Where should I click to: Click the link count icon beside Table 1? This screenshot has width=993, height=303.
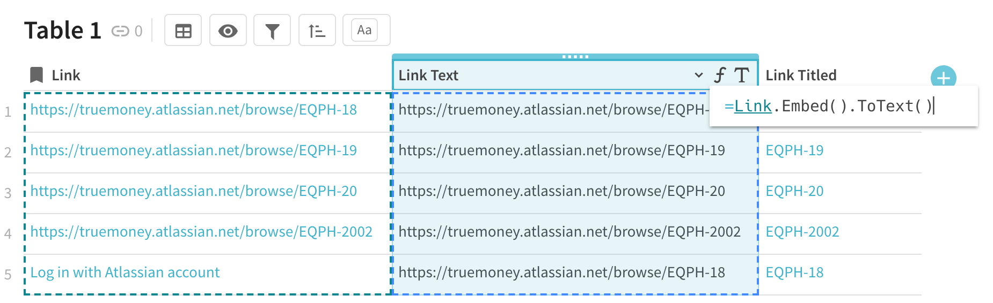tap(120, 31)
